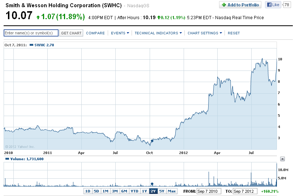Open the COMPARE option
The height and width of the screenshot is (196, 295).
tap(95, 33)
